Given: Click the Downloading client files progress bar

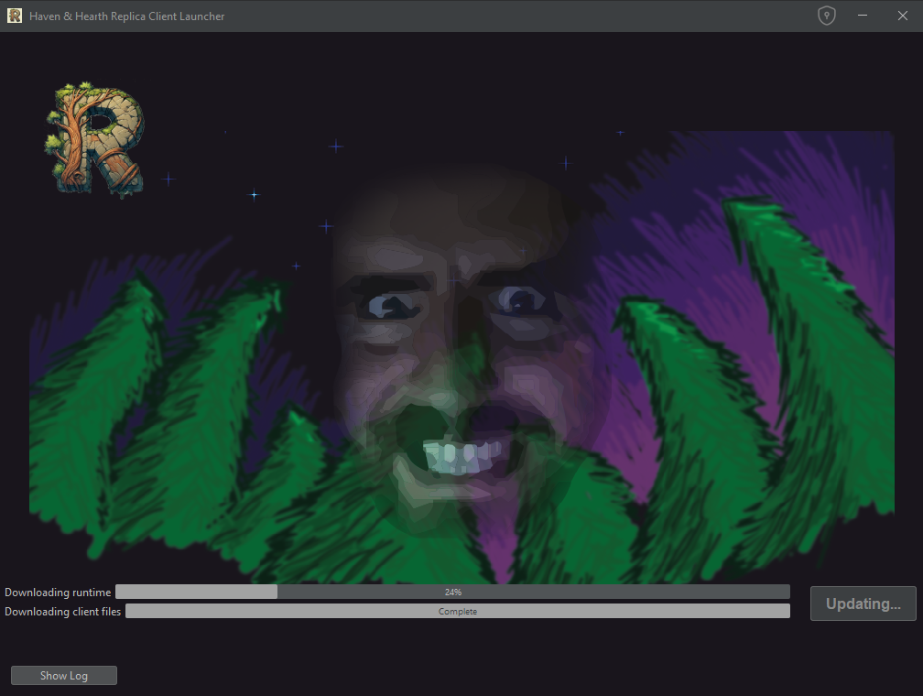Looking at the screenshot, I should click(458, 611).
